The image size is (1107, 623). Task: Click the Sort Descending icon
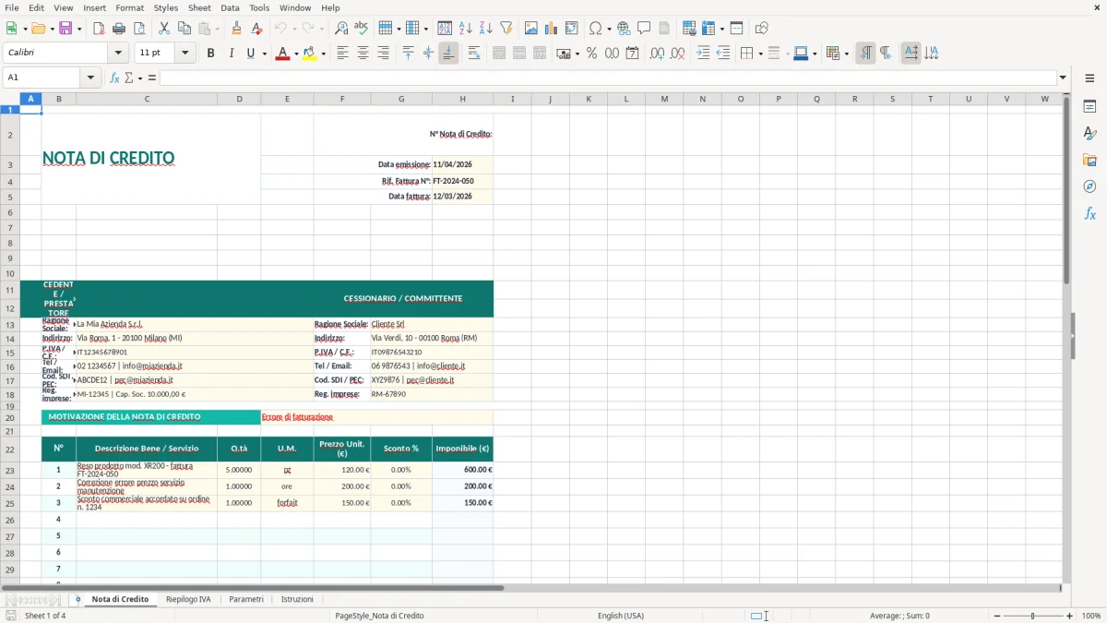[x=485, y=29]
